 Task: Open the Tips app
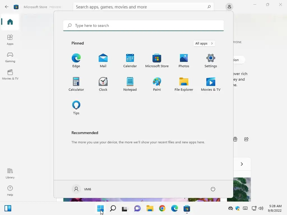tap(76, 107)
